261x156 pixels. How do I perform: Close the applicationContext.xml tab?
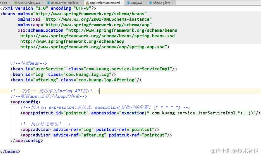click(x=122, y=3)
